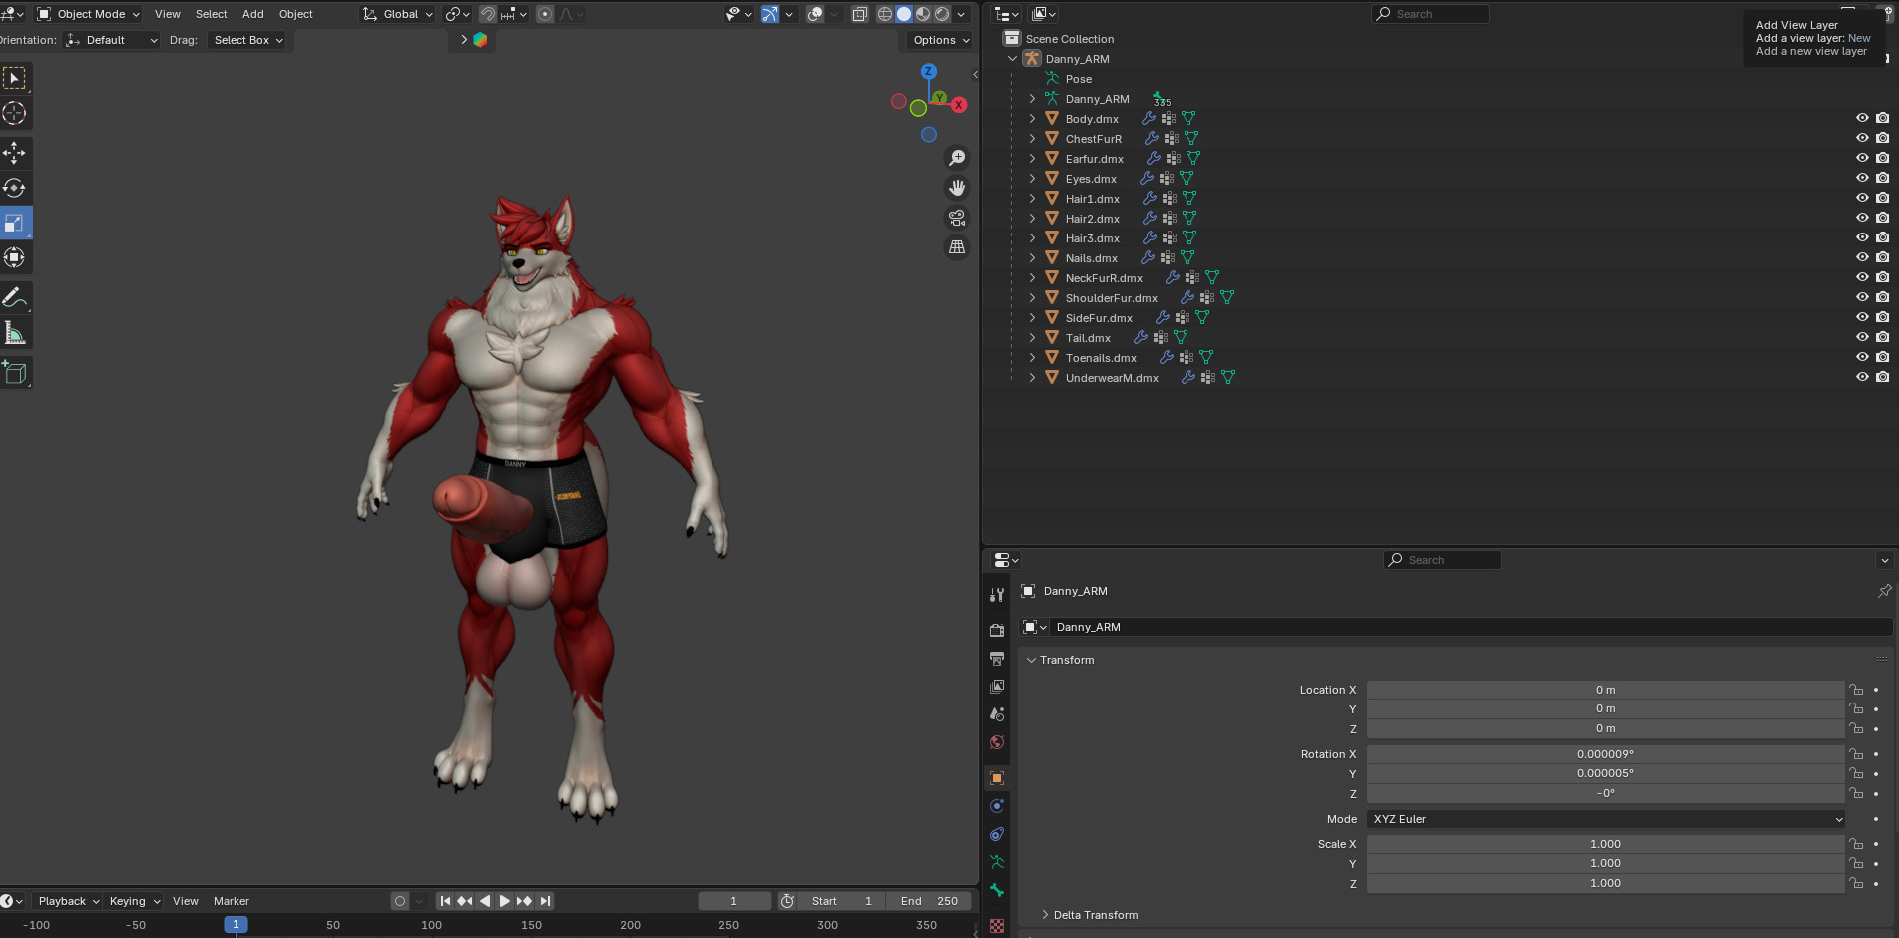The width and height of the screenshot is (1899, 938).
Task: Select the Move tool in the toolbar
Action: (x=15, y=153)
